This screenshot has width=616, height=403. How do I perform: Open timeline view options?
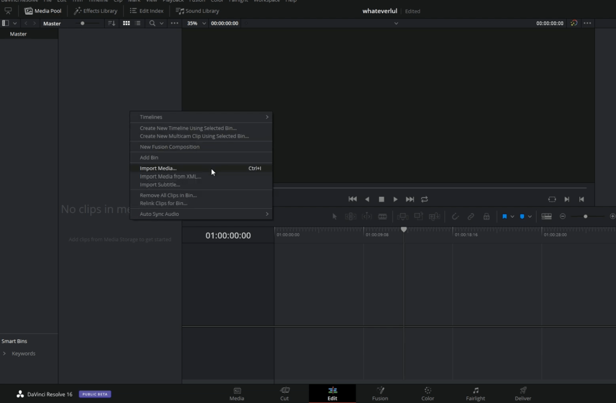546,217
